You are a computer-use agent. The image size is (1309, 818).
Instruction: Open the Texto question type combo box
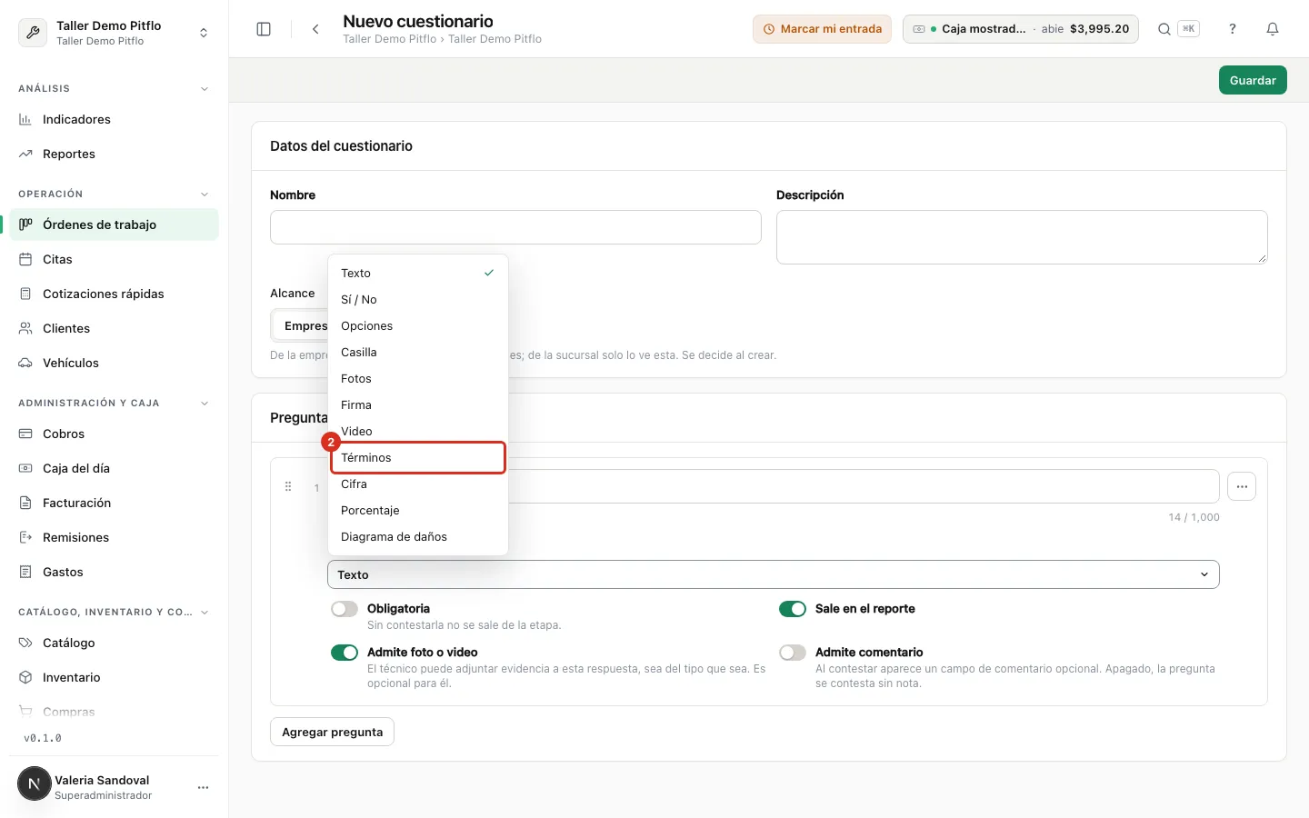pyautogui.click(x=773, y=574)
